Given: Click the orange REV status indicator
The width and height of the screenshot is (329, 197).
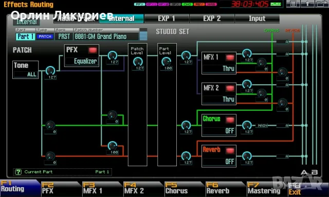Looking at the screenshot, I should click(x=199, y=4).
